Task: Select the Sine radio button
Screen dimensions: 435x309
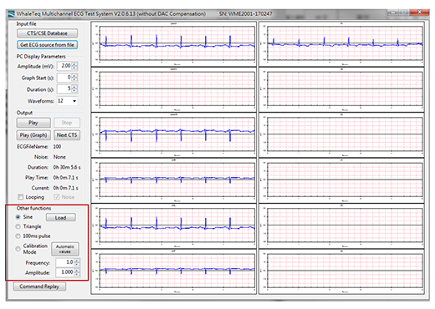Action: [18, 217]
